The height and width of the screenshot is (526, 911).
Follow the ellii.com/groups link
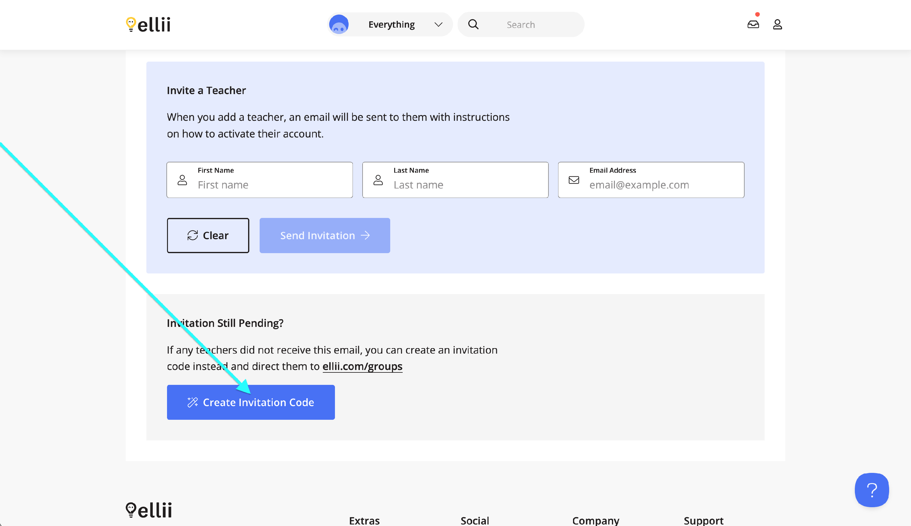click(362, 366)
